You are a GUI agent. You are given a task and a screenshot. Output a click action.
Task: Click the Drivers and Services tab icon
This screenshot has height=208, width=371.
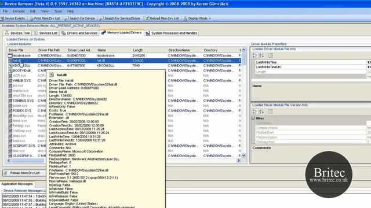(63, 33)
